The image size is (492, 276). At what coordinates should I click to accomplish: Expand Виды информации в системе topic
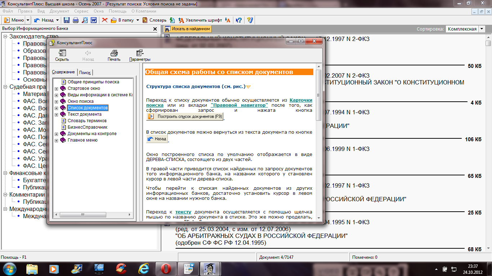coord(56,95)
